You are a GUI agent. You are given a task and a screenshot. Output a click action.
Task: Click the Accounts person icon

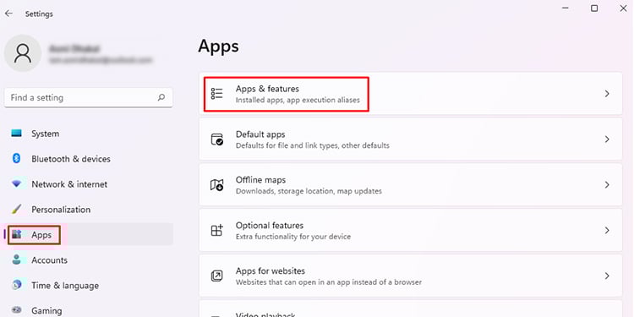click(x=17, y=260)
